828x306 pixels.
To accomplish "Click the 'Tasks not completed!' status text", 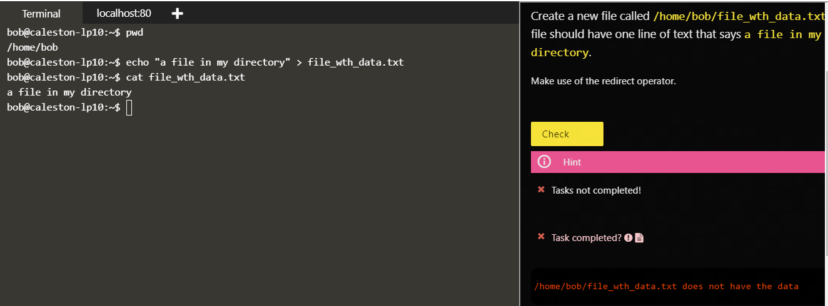I will coord(596,190).
